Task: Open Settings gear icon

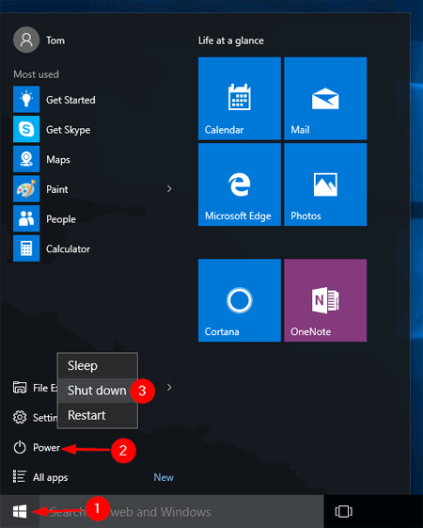Action: click(x=20, y=417)
